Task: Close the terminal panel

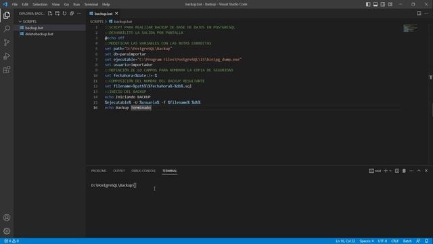Action: click(x=426, y=171)
